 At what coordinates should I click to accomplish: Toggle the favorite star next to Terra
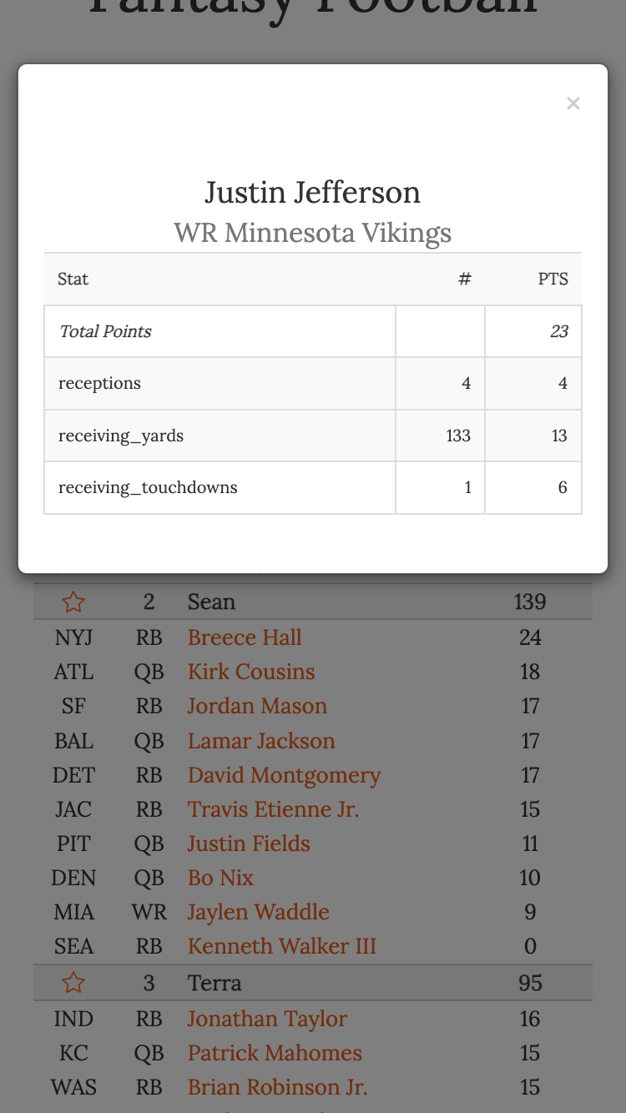point(73,983)
